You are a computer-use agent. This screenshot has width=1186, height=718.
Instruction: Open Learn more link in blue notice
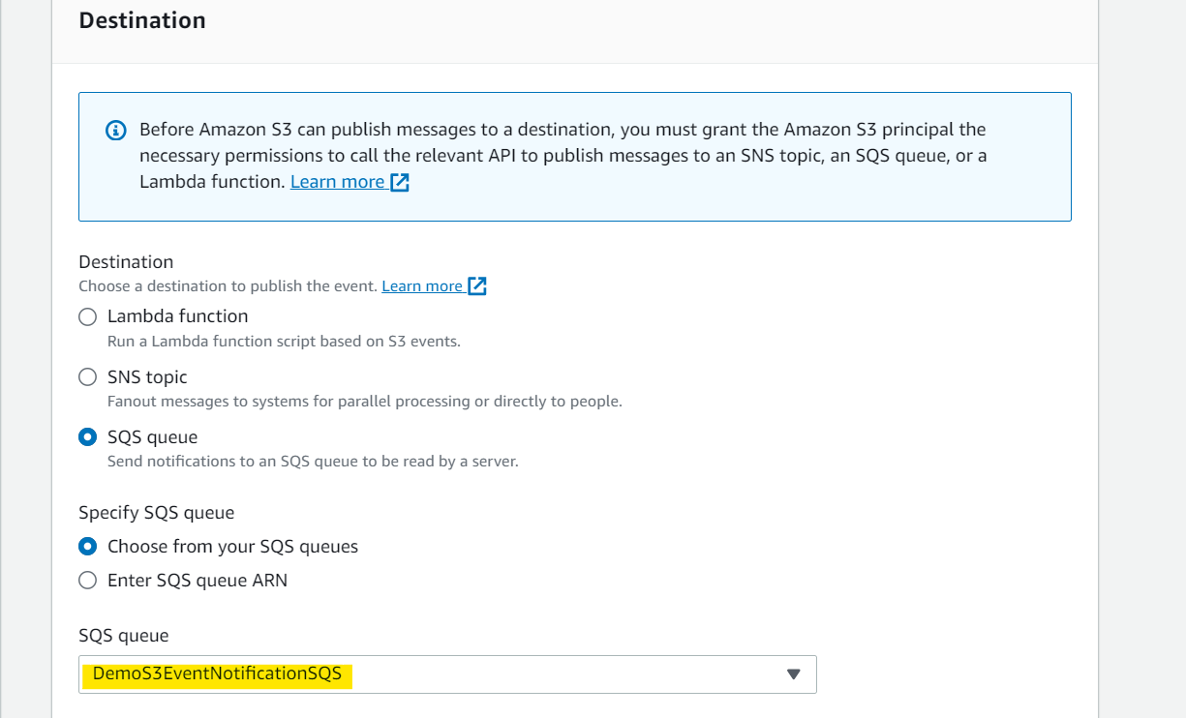(x=337, y=182)
